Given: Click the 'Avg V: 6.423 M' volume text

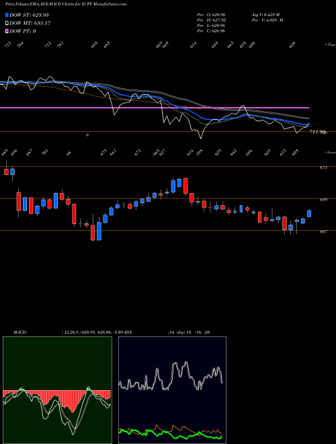Looking at the screenshot, I should [265, 14].
